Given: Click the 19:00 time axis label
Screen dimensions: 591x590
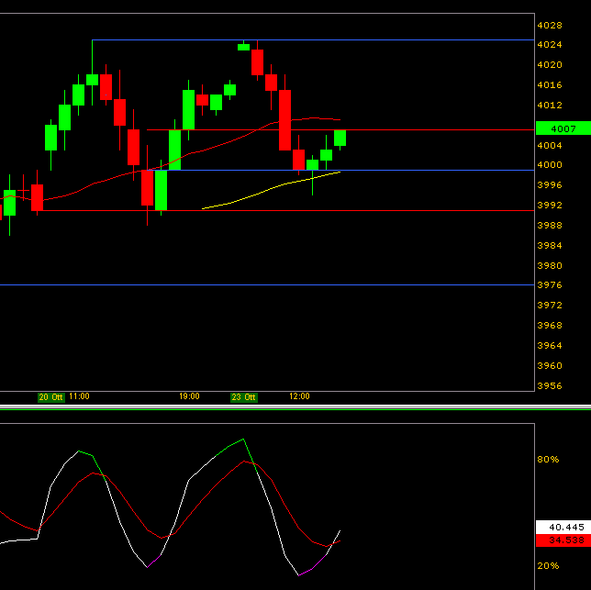Looking at the screenshot, I should pyautogui.click(x=189, y=396).
